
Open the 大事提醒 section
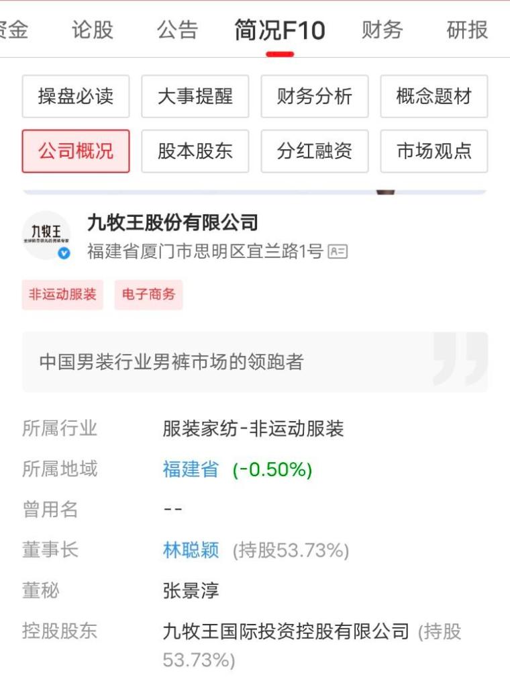[195, 96]
